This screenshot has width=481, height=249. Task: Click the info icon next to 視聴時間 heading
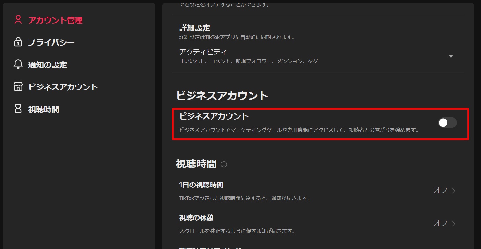tap(224, 164)
